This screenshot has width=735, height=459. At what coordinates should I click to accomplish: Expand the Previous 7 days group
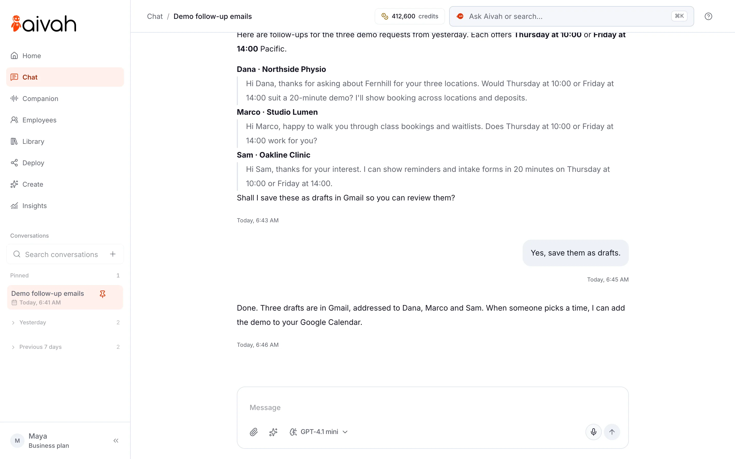click(x=65, y=347)
